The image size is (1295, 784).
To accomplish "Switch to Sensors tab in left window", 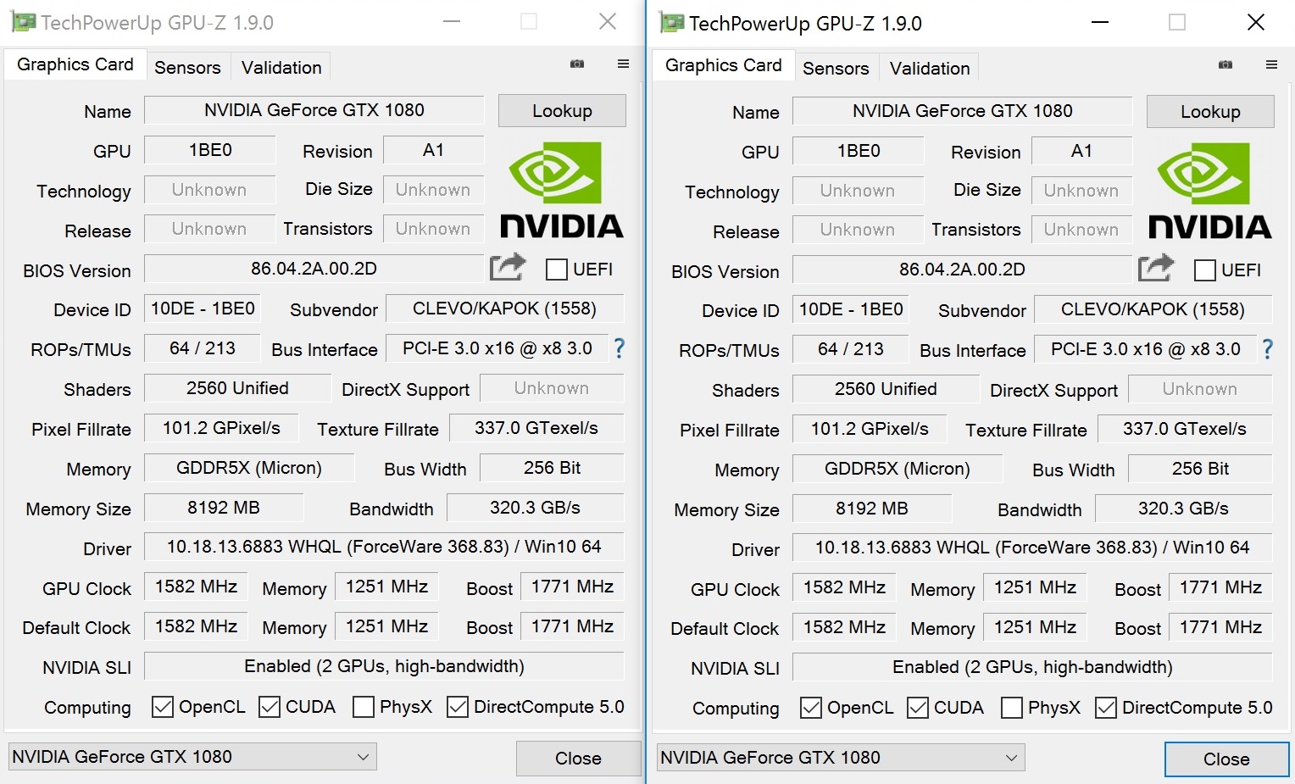I will 187,68.
